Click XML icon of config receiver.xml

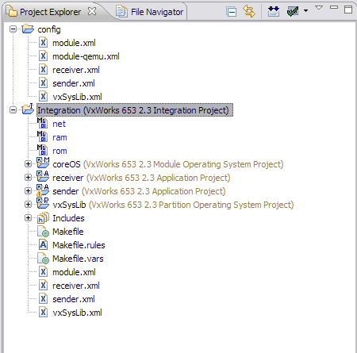coord(43,70)
